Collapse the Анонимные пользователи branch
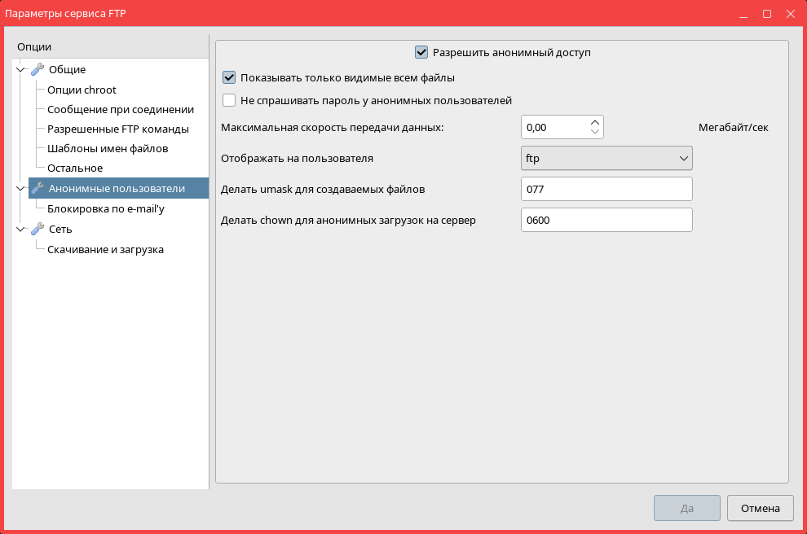 coord(20,189)
